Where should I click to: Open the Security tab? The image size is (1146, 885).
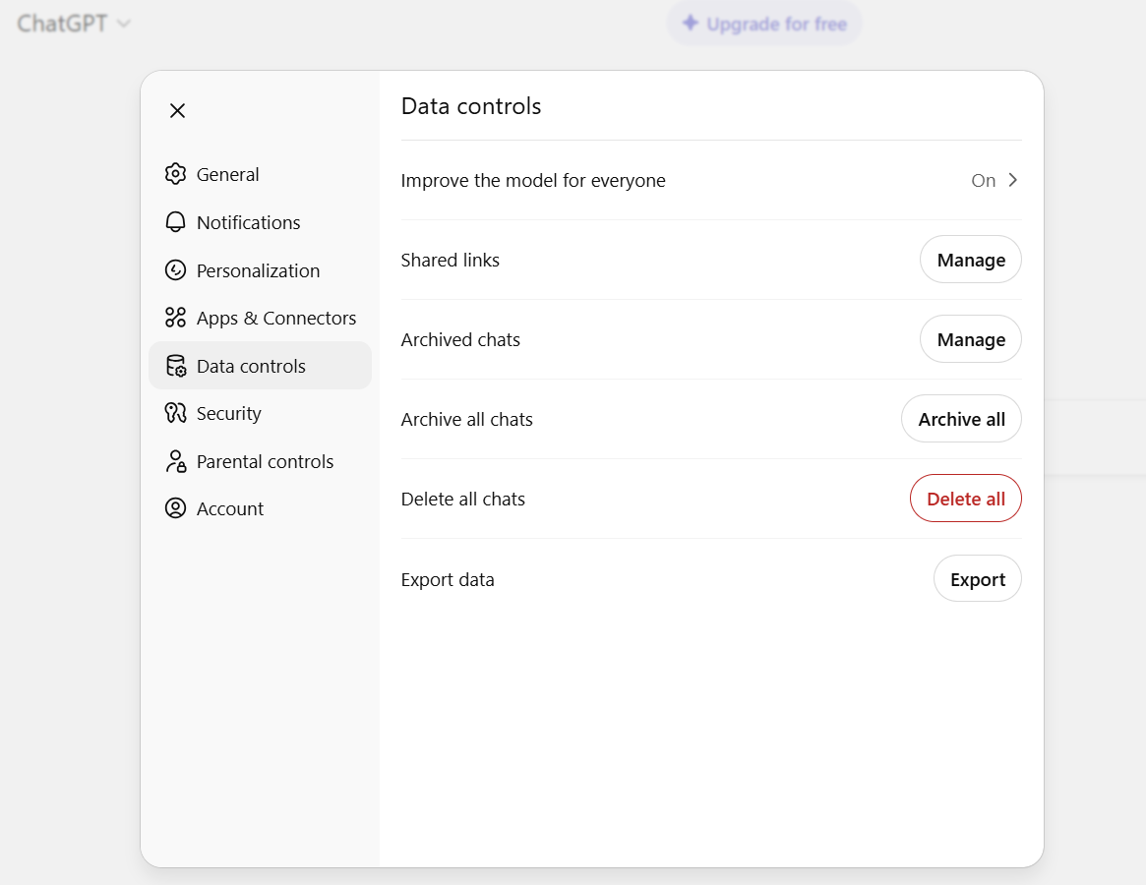[261, 413]
